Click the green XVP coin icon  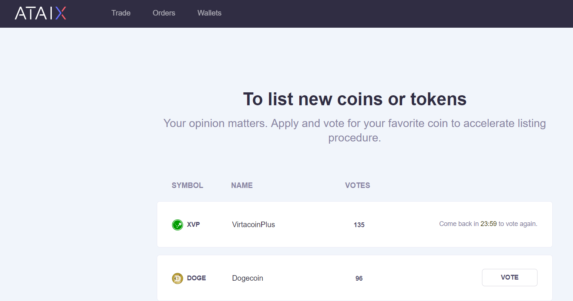pyautogui.click(x=178, y=225)
